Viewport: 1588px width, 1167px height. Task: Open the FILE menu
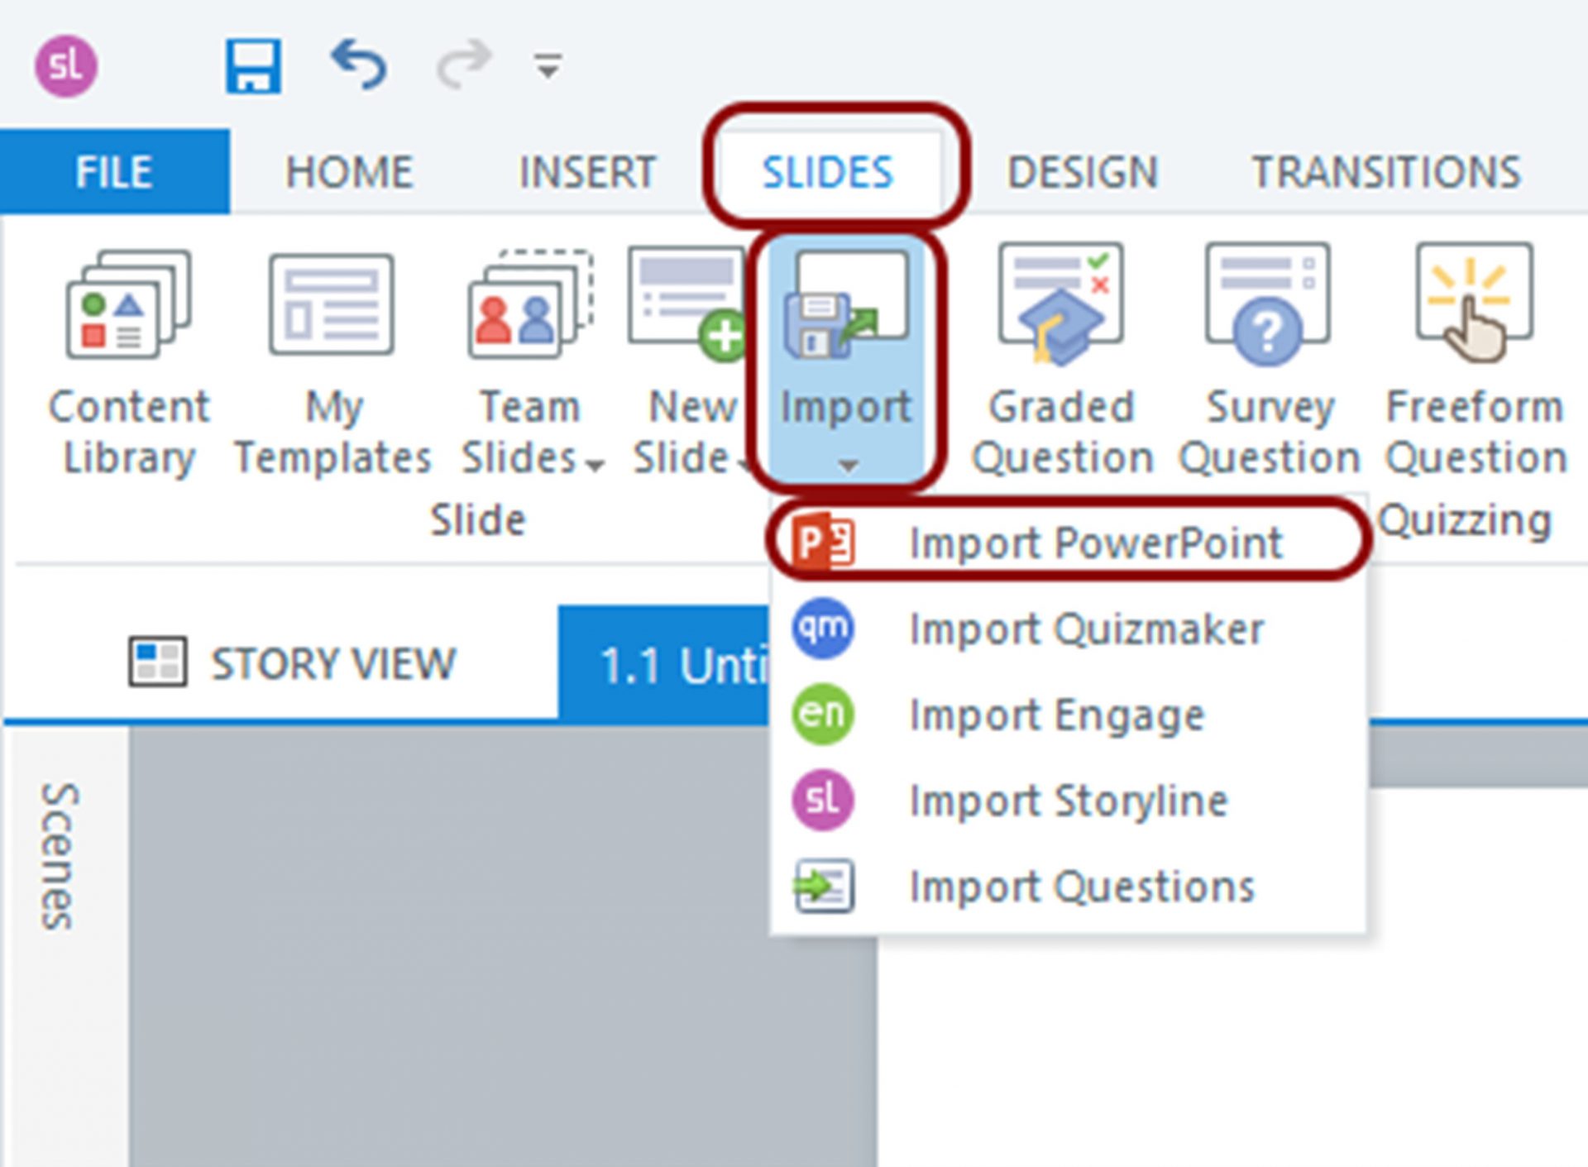point(113,171)
